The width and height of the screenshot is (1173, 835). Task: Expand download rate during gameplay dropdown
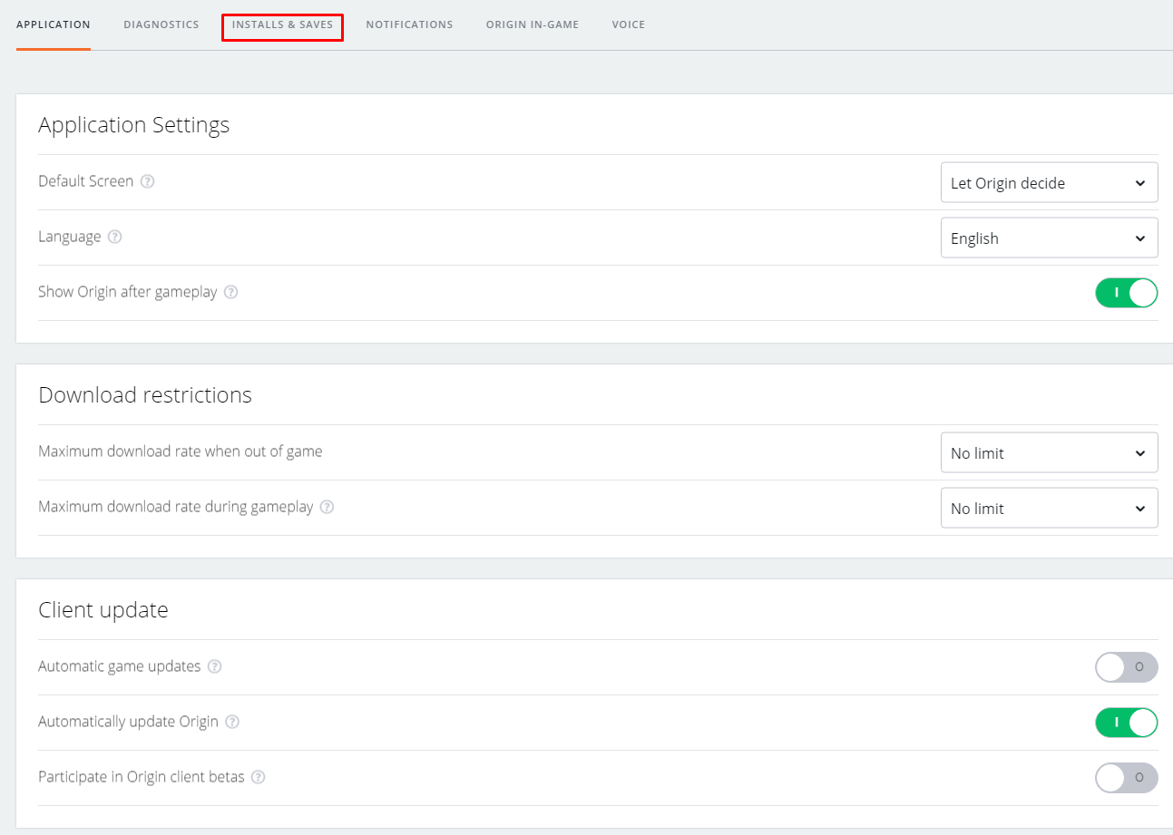pyautogui.click(x=1050, y=508)
